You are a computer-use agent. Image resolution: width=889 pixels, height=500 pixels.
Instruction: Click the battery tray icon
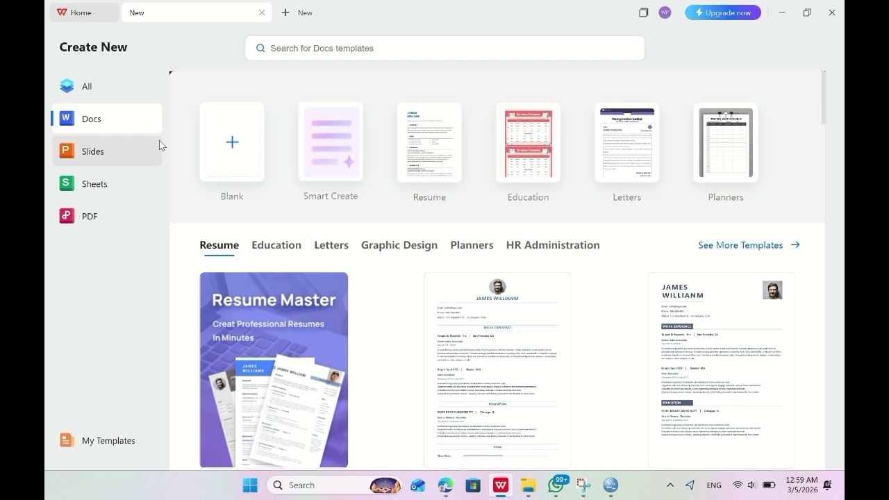(769, 485)
